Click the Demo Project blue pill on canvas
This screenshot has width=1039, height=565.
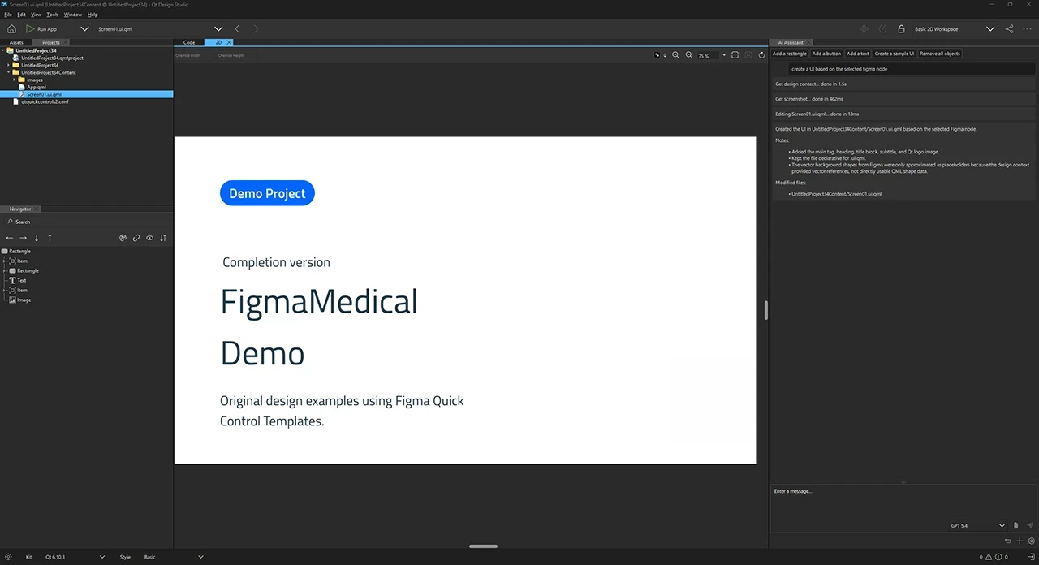pos(267,193)
